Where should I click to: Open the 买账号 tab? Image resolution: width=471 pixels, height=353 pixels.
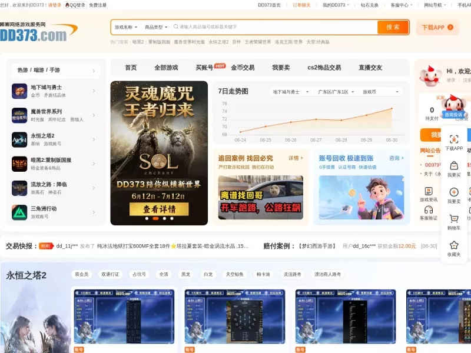click(x=204, y=68)
